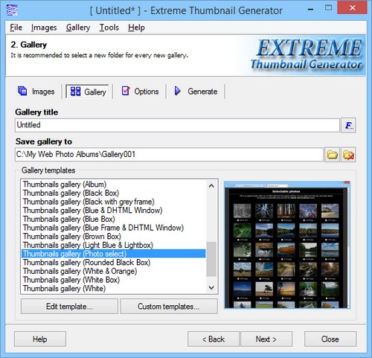Image resolution: width=372 pixels, height=358 pixels.
Task: Click the Close button at bottom
Action: pyautogui.click(x=330, y=339)
